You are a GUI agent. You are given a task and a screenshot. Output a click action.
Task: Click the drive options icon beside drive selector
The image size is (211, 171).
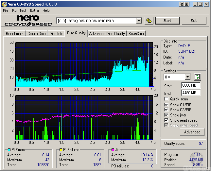pos(149,21)
